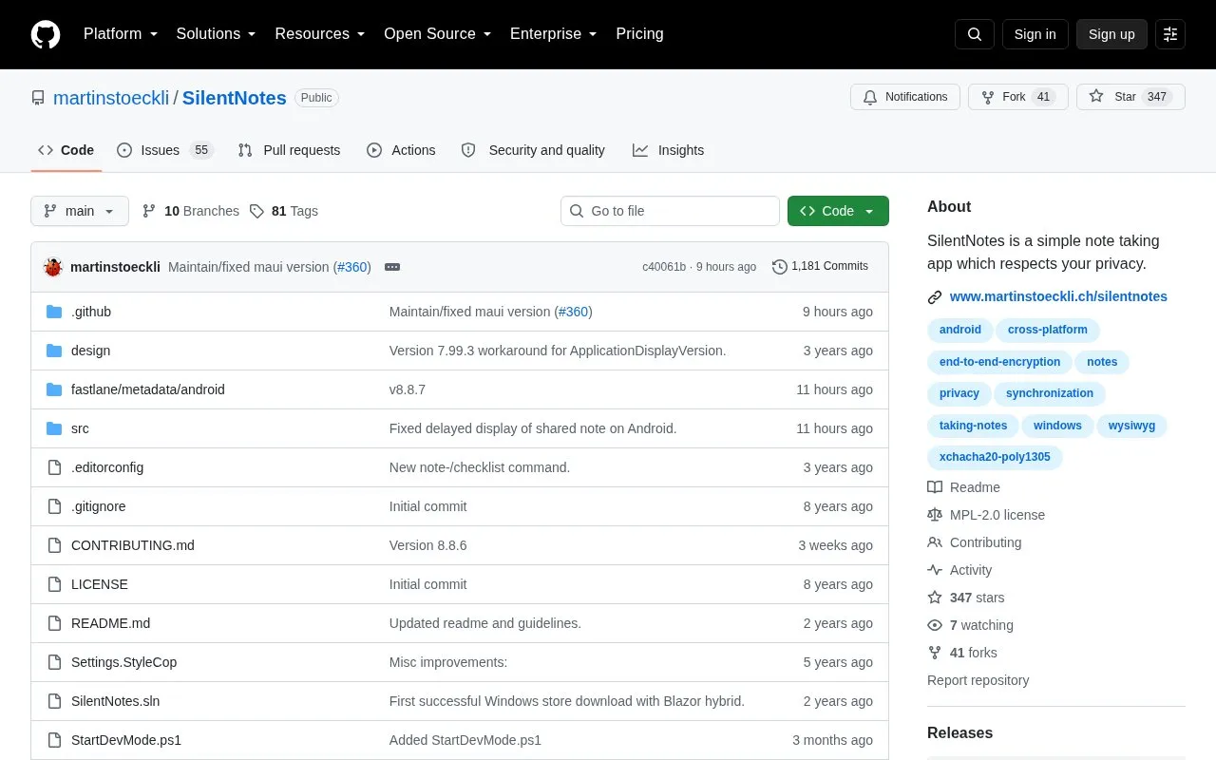Click the .editorconfig file icon
This screenshot has height=760, width=1216.
pyautogui.click(x=54, y=467)
